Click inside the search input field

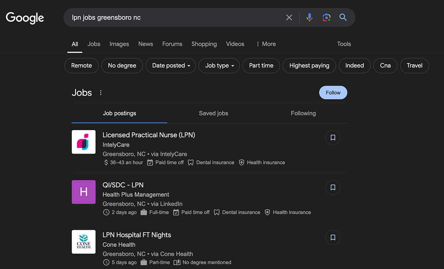click(166, 17)
